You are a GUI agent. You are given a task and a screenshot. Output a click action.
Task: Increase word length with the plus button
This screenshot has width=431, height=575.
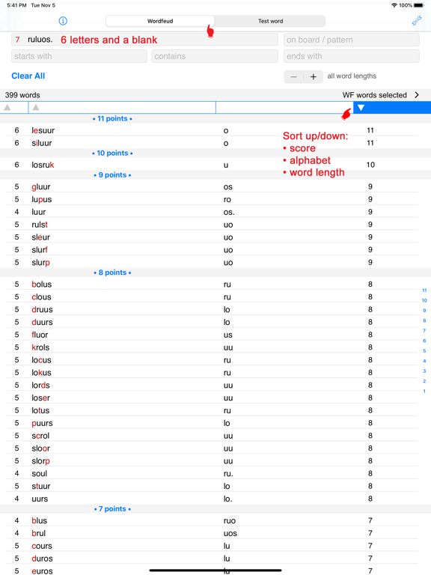314,76
